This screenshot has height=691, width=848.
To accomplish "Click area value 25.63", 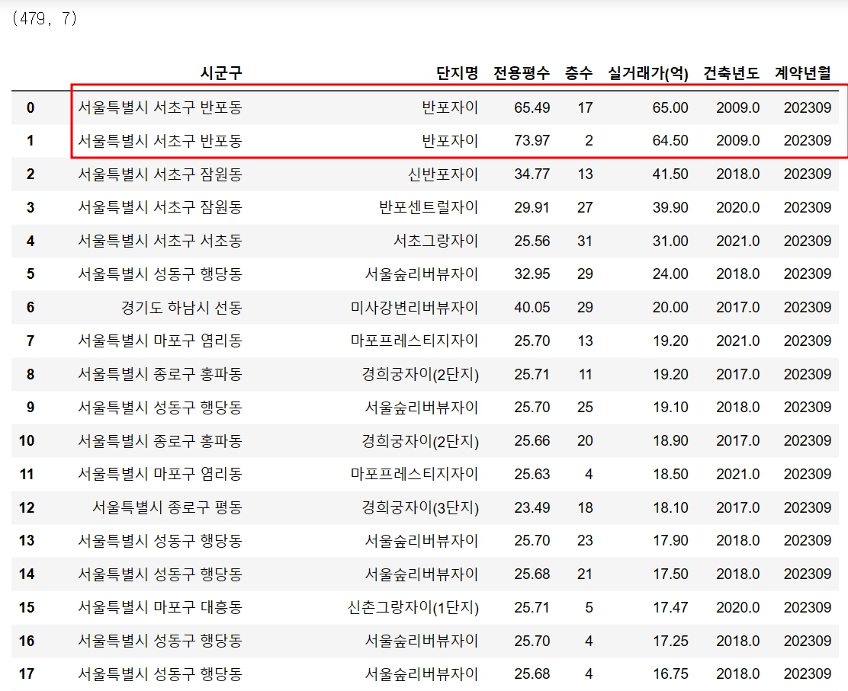I will (532, 475).
